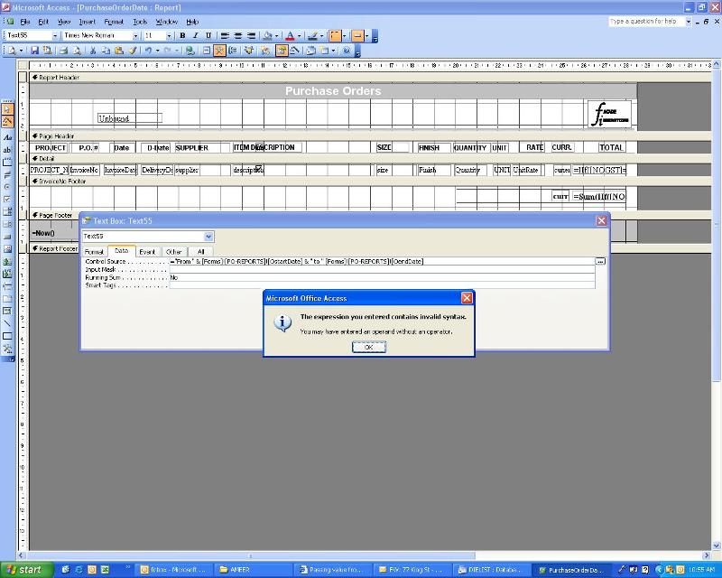722x578 pixels.
Task: Click the Format Painter brush icon
Action: tap(133, 51)
